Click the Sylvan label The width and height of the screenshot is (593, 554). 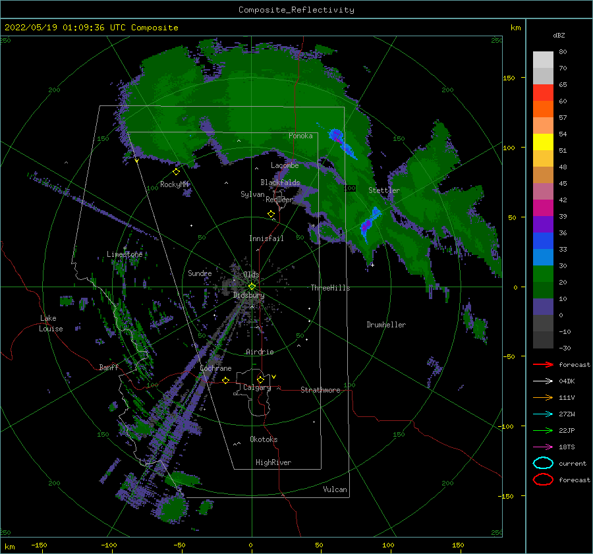tap(252, 194)
